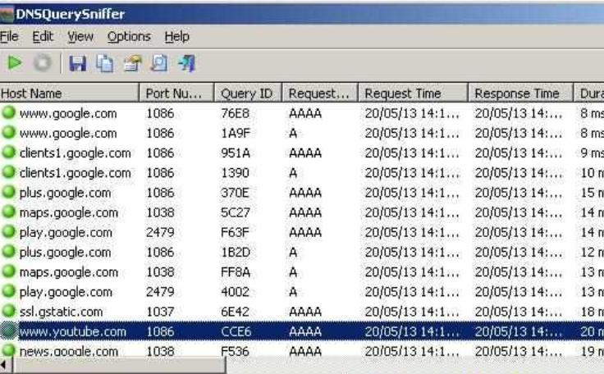Click the 18 ms duration value
604x374 pixels.
tap(592, 312)
